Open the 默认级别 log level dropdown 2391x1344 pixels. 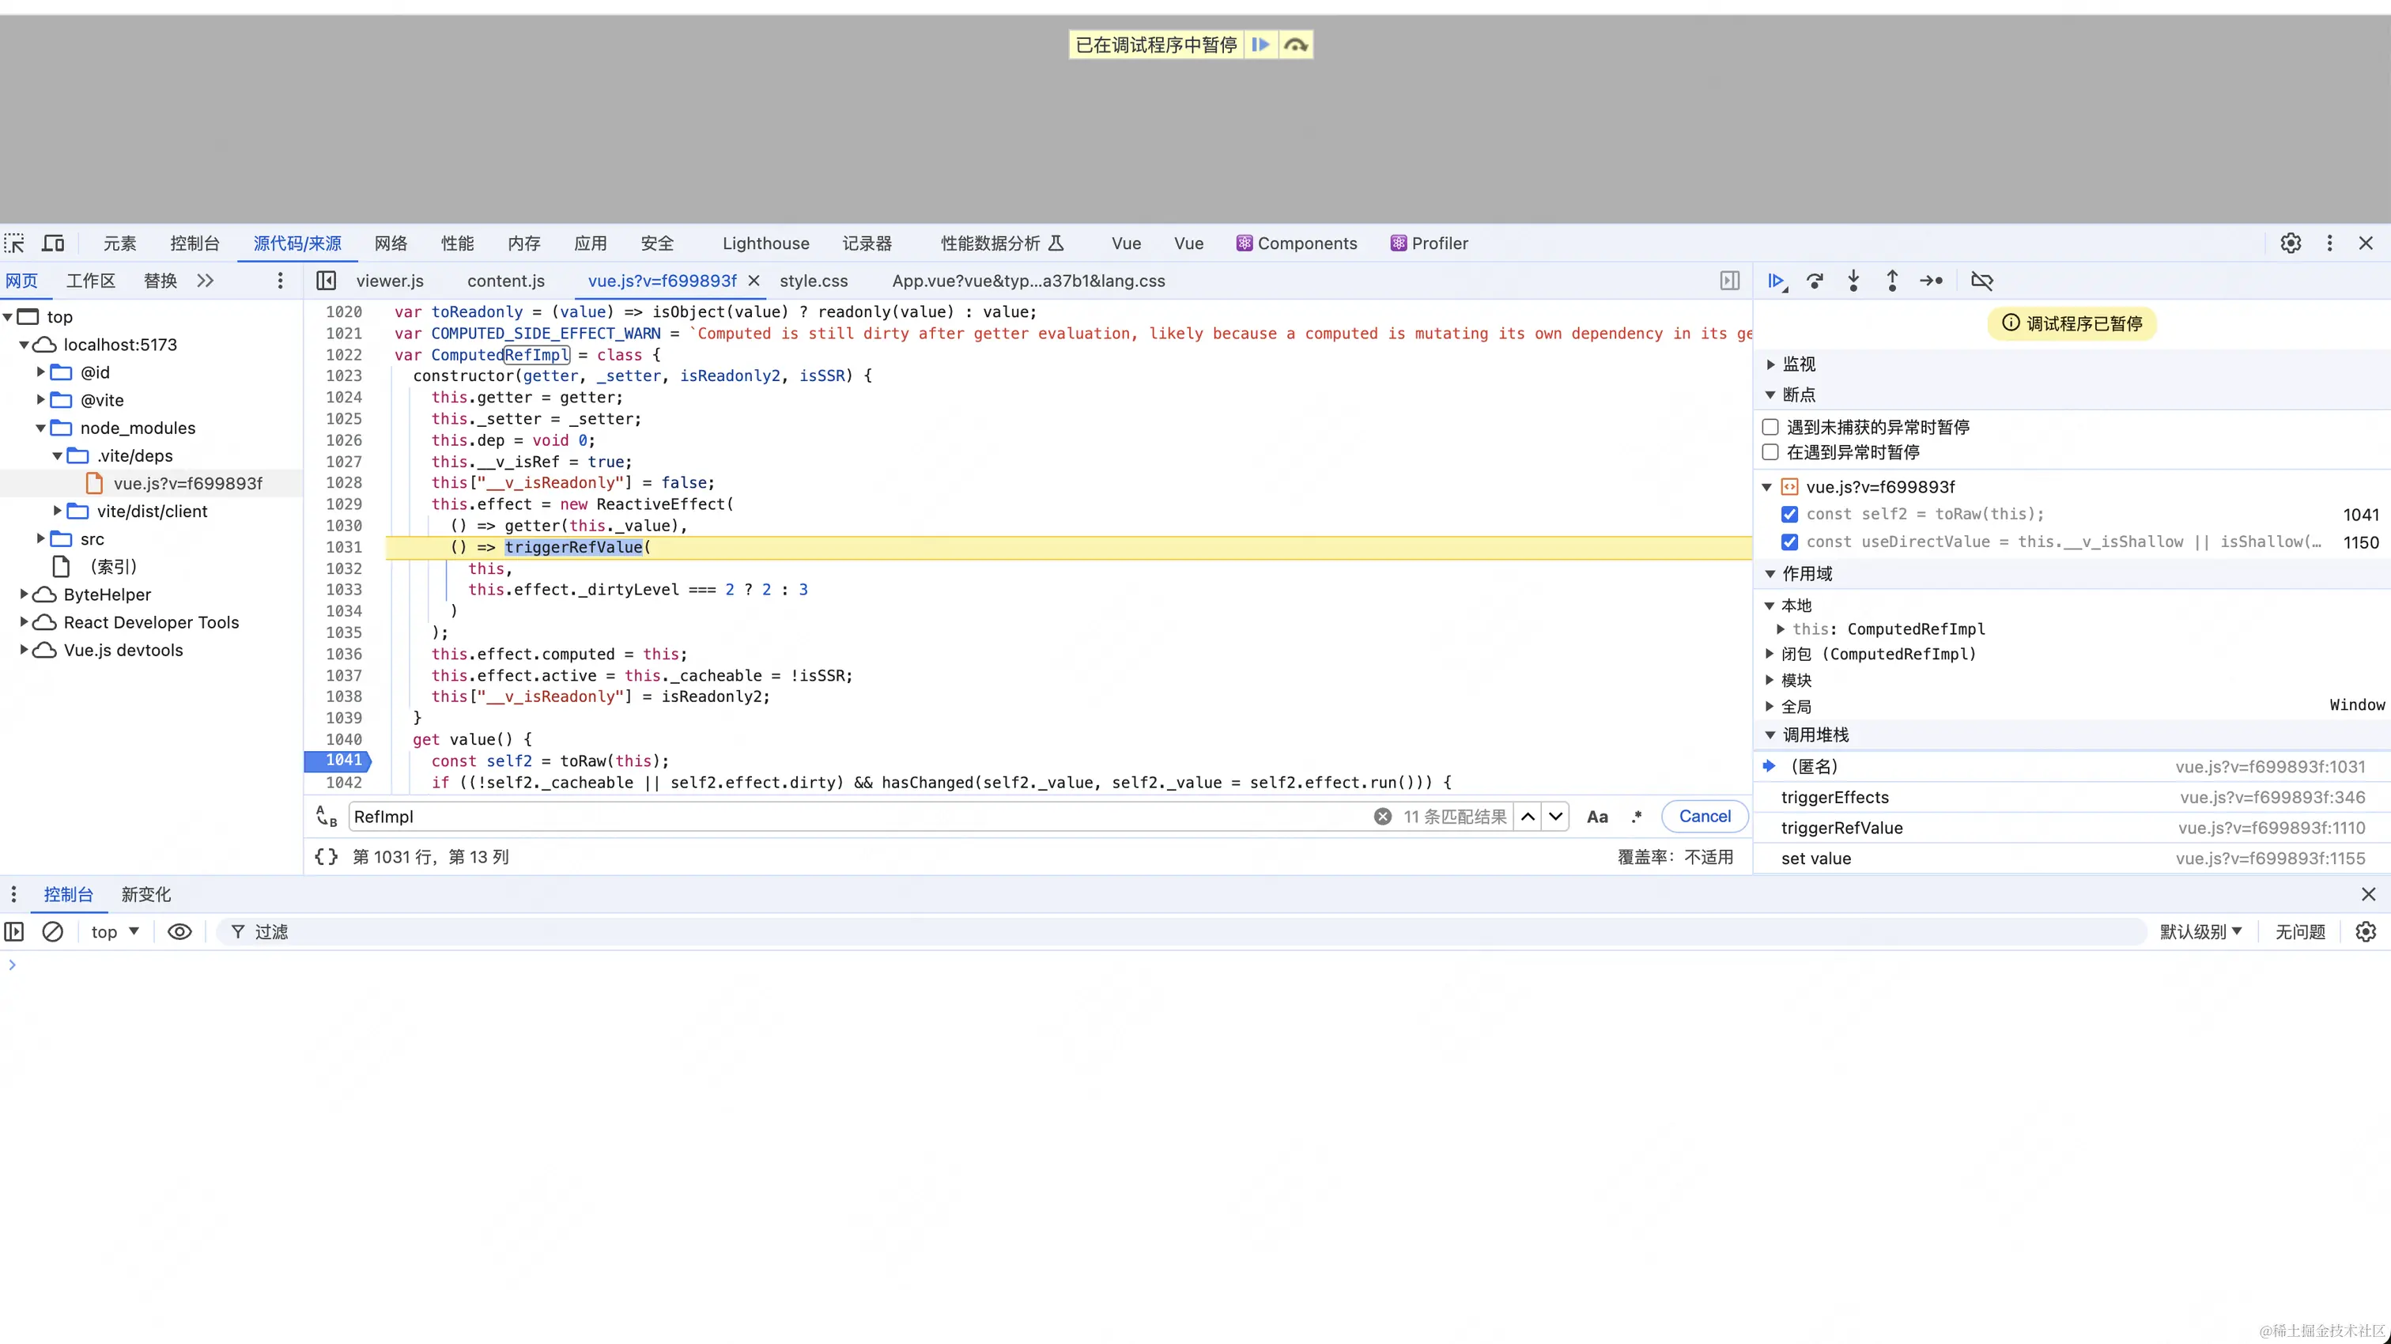pos(2200,931)
